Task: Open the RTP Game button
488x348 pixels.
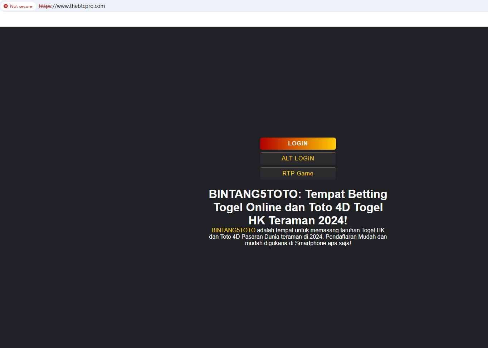Action: (x=298, y=174)
